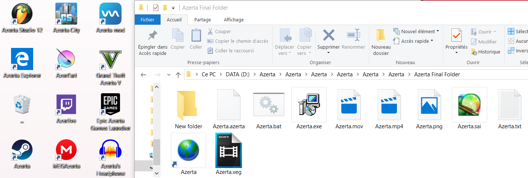
Task: Click Copier le chemin d'accès
Action: pos(237,41)
